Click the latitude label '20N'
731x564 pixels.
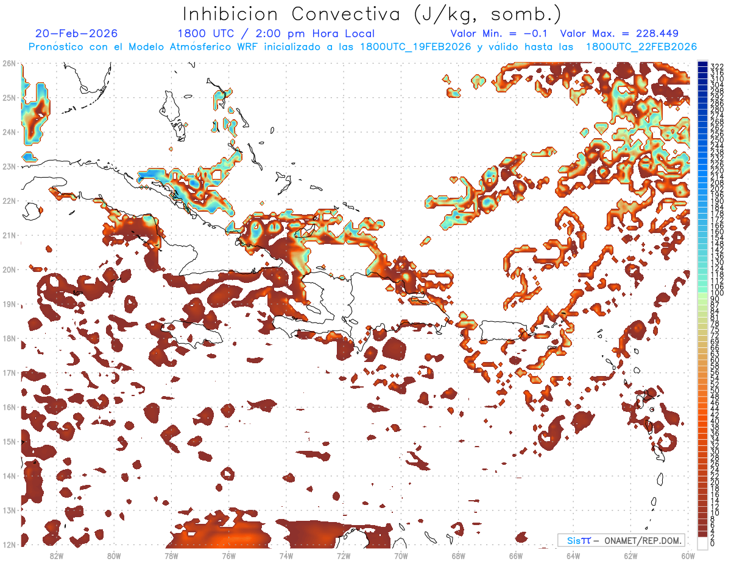9,270
